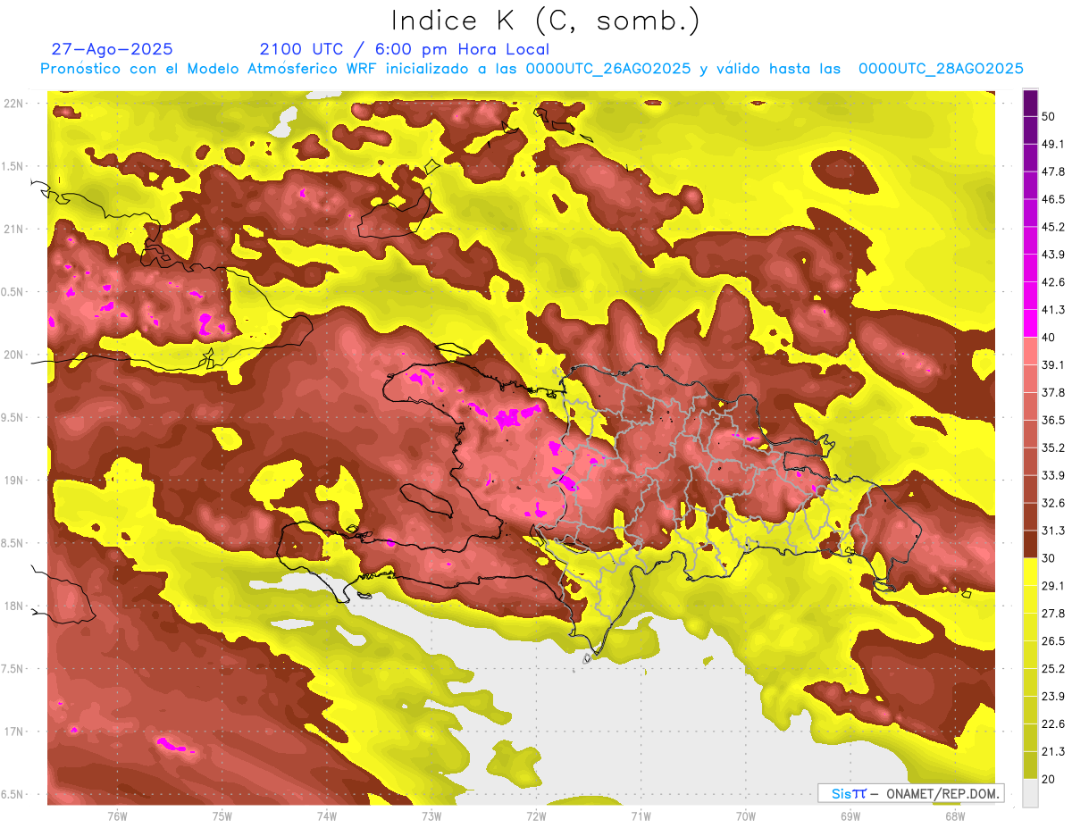
Task: Click the '25.2' color scale value
Action: coord(1052,669)
